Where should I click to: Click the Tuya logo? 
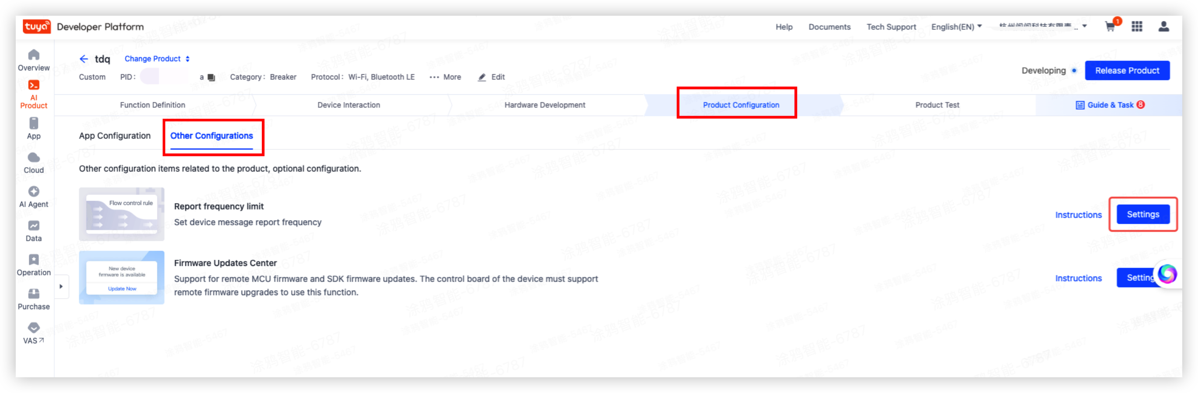pos(37,27)
